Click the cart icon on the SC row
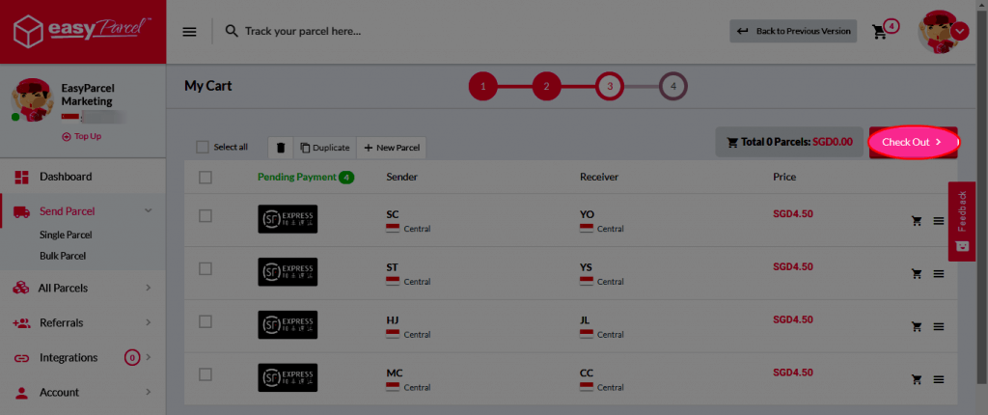Viewport: 988px width, 415px height. [x=917, y=221]
